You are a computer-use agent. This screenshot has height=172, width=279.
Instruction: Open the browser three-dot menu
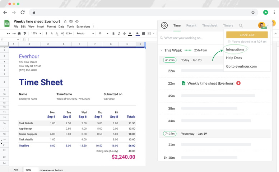click(274, 12)
